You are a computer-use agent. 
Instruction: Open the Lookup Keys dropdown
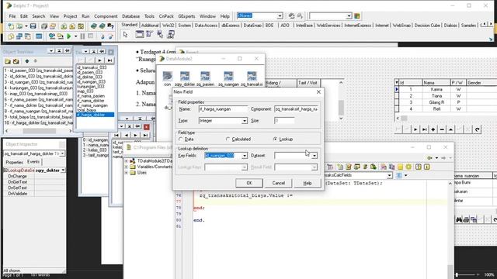(245, 167)
